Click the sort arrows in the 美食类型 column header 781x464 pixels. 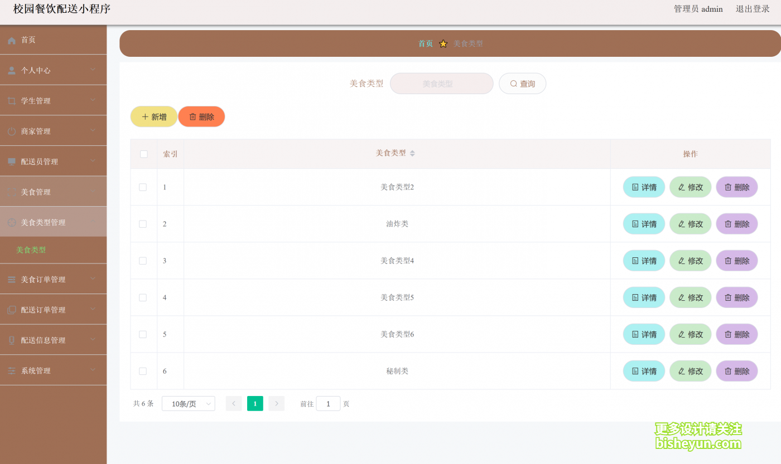tap(412, 153)
